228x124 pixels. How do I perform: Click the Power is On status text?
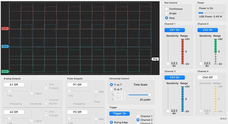click(206, 8)
